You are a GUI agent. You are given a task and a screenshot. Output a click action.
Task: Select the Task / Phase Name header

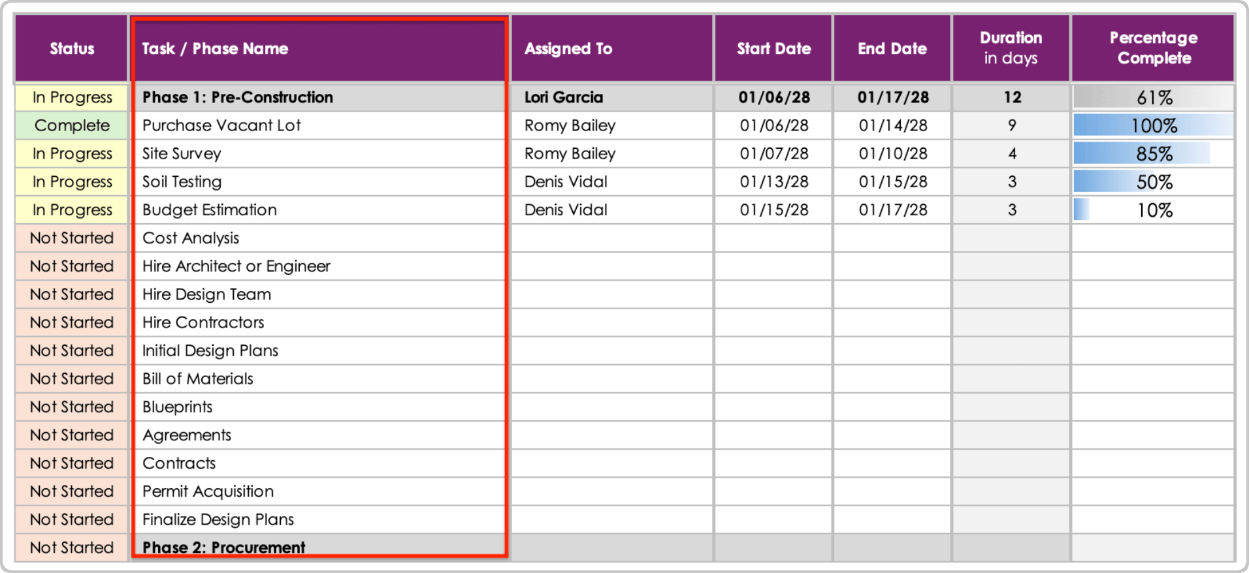215,48
